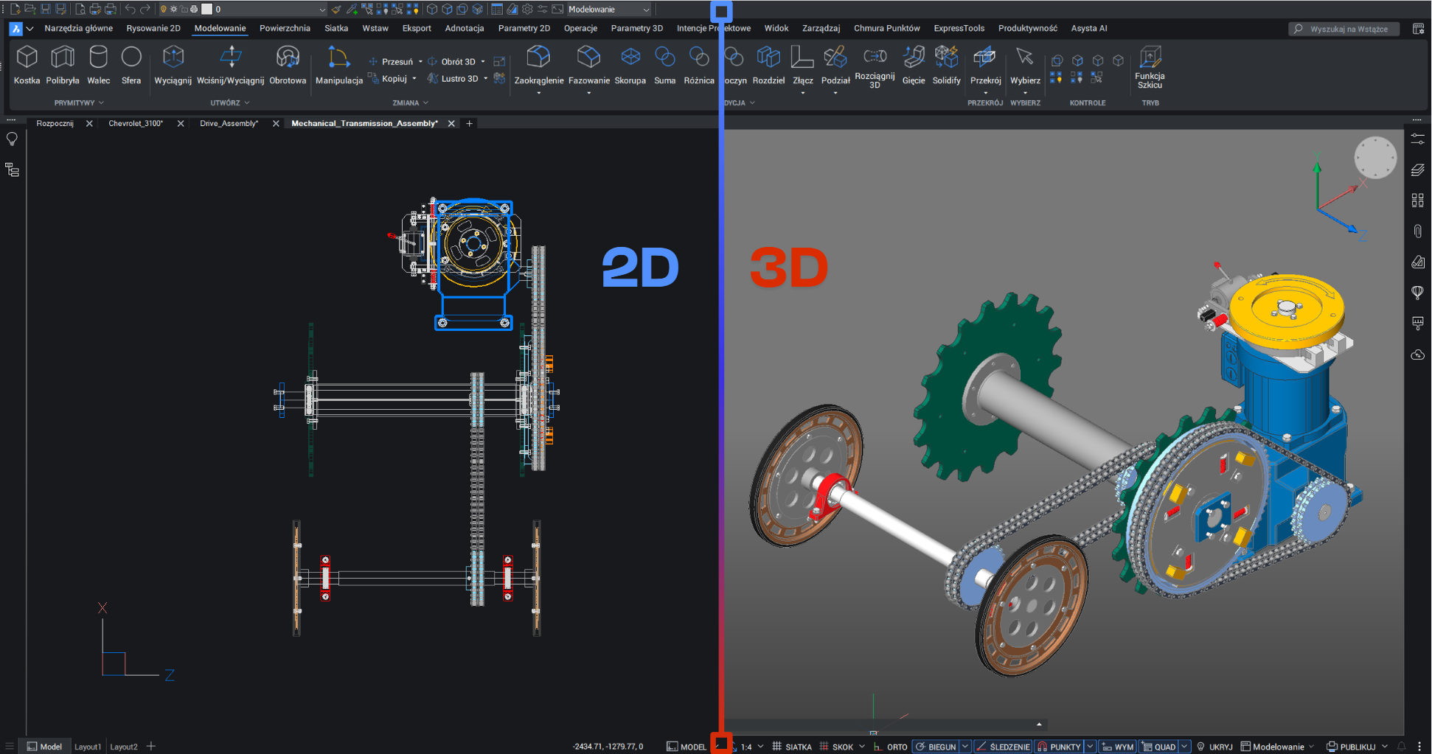Image resolution: width=1432 pixels, height=754 pixels.
Task: Open the Powierzchnia ribbon tab
Action: point(285,29)
